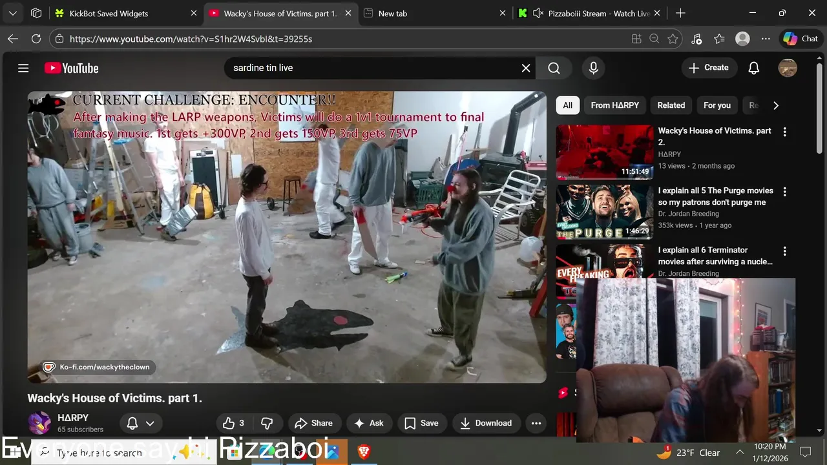Add this page to favorites star

click(x=673, y=39)
